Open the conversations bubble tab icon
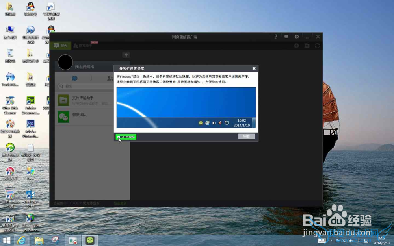This screenshot has width=394, height=246. click(74, 78)
